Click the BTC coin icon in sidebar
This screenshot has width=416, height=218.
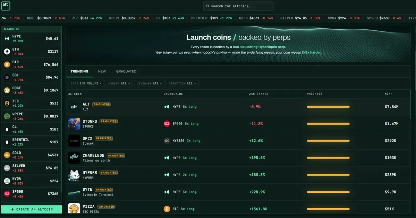(x=7, y=64)
